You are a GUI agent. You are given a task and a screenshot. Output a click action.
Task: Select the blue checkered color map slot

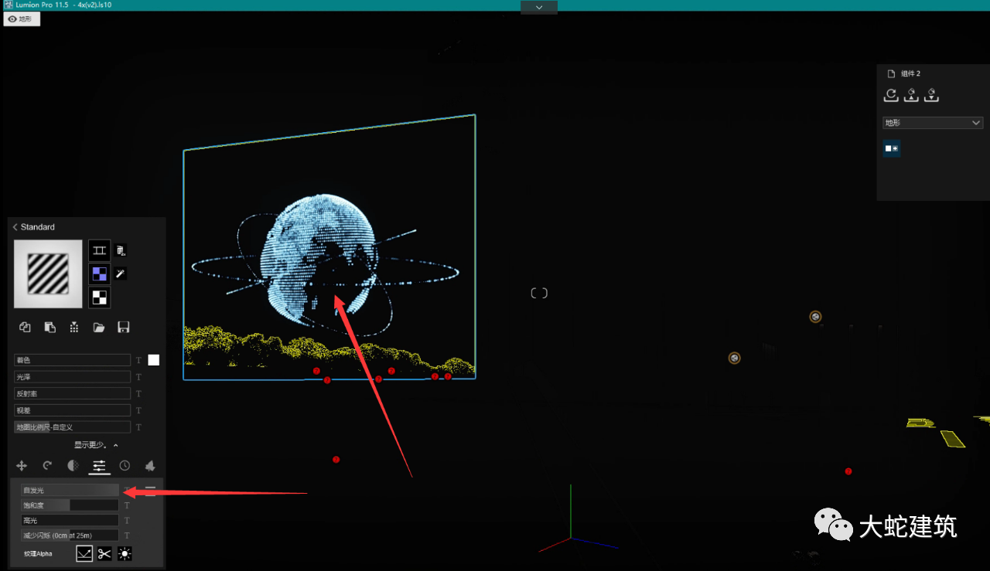point(99,274)
